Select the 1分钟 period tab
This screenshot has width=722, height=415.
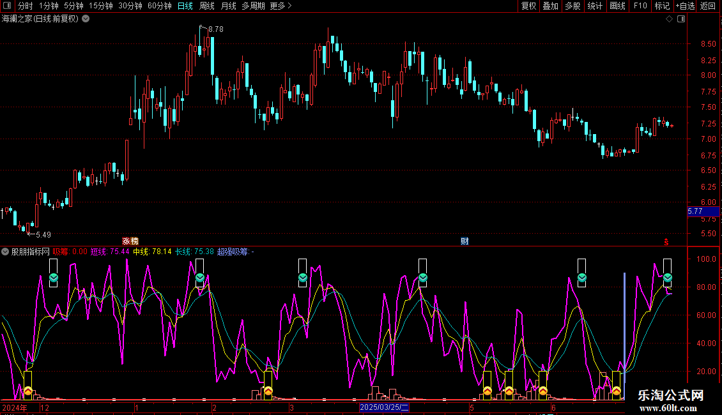click(49, 6)
